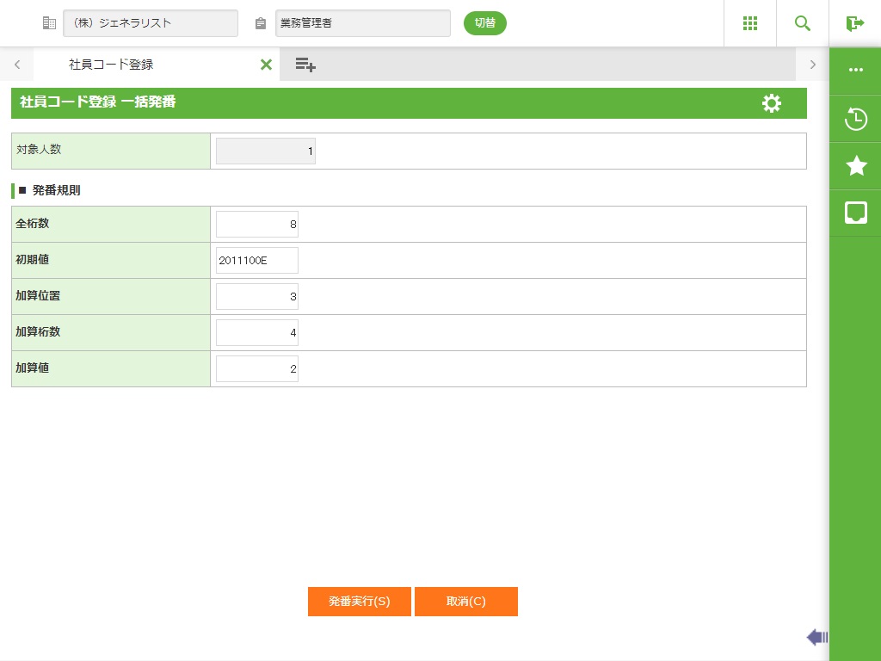The image size is (881, 661).
Task: Click the 発番規則 section heading
Action: (56, 190)
